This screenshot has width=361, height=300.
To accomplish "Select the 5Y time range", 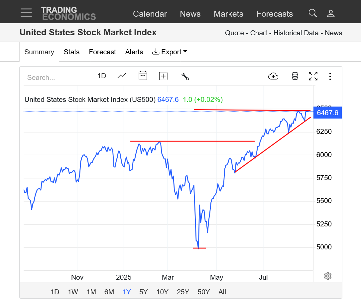I will (144, 292).
